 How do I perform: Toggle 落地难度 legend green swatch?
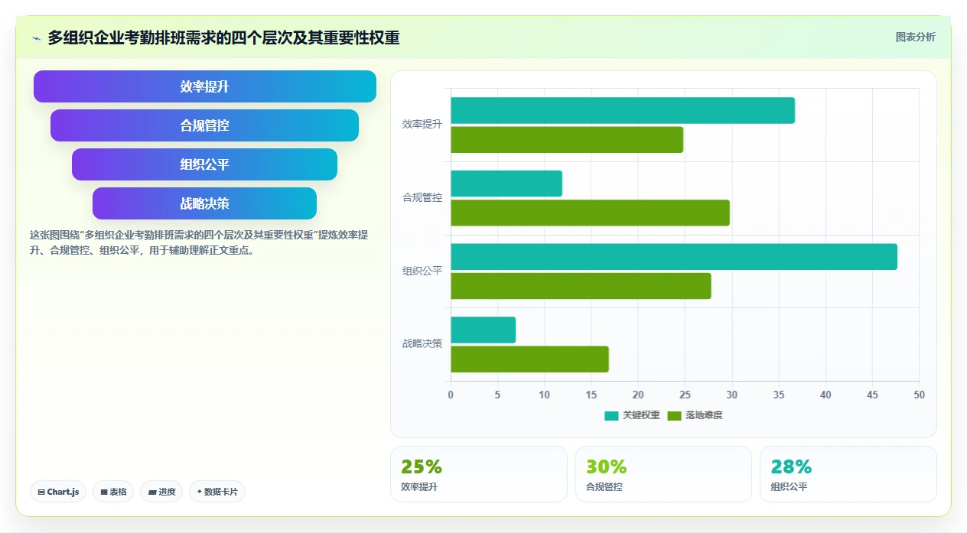[x=674, y=415]
